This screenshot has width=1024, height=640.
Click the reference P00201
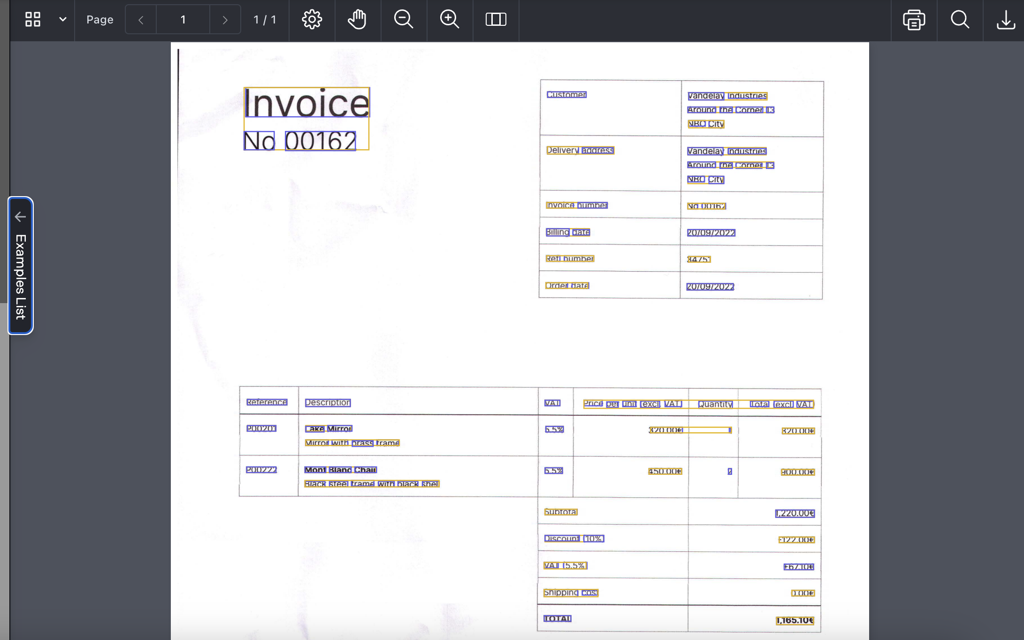(261, 428)
